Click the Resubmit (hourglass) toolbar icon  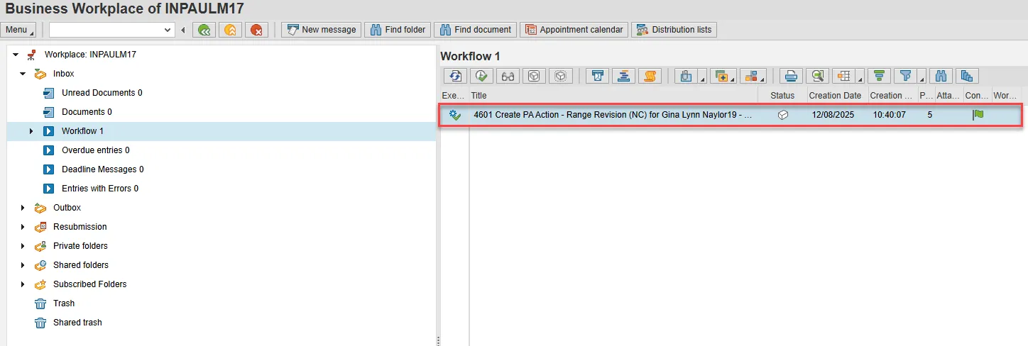pos(598,76)
